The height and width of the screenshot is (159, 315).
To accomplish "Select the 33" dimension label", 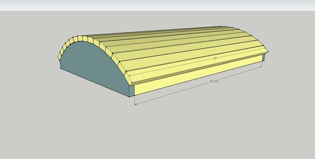I will coord(215,58).
